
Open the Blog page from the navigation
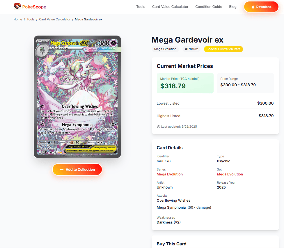(233, 6)
